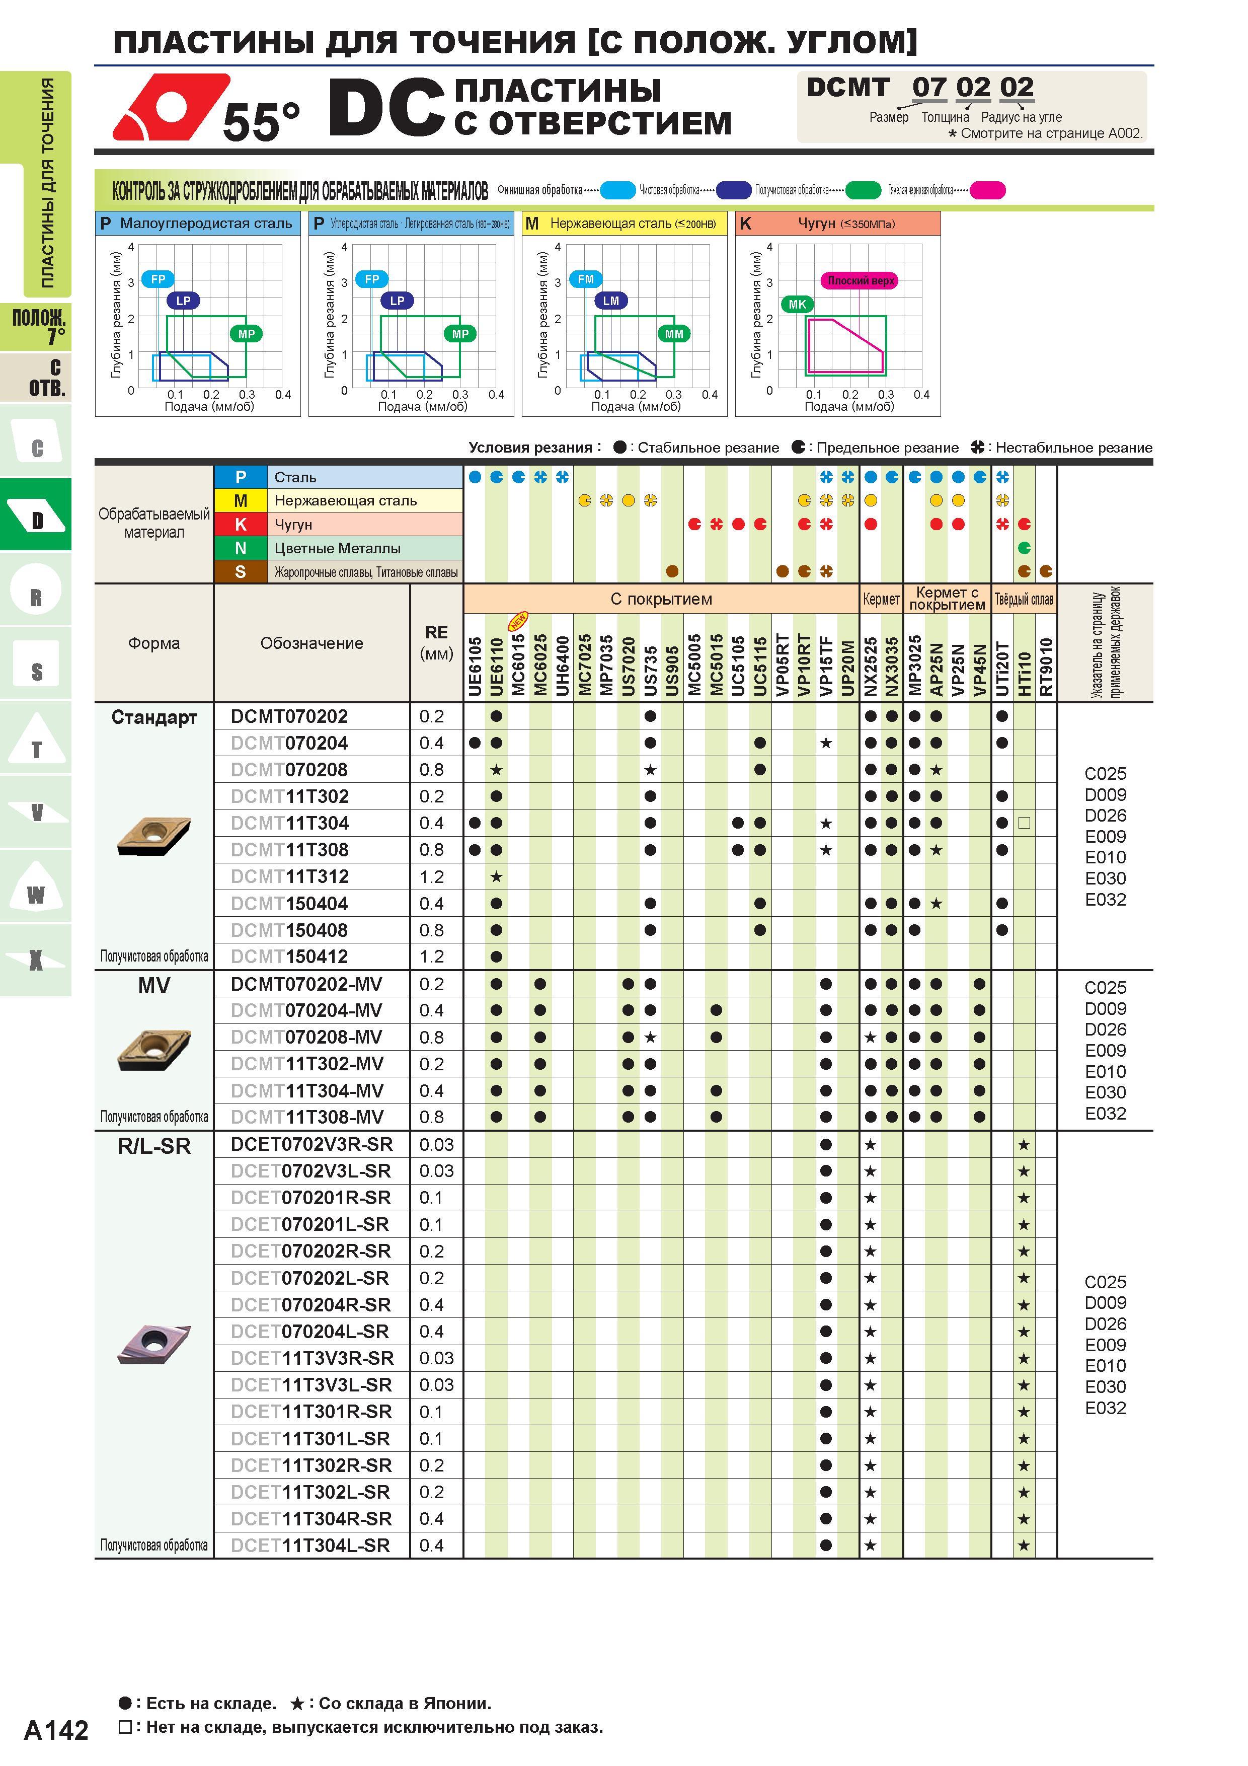Screen dimensions: 1248x1766
Task: Click the red 55° DC insert logo
Action: point(172,107)
